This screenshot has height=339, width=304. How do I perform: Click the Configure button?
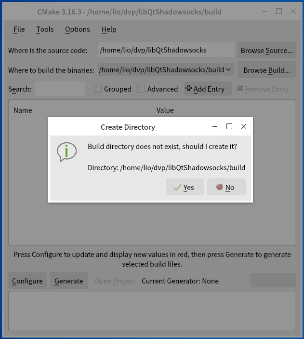point(27,281)
